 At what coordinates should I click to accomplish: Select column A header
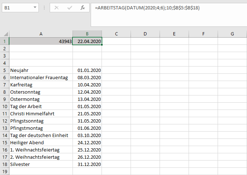click(41, 34)
